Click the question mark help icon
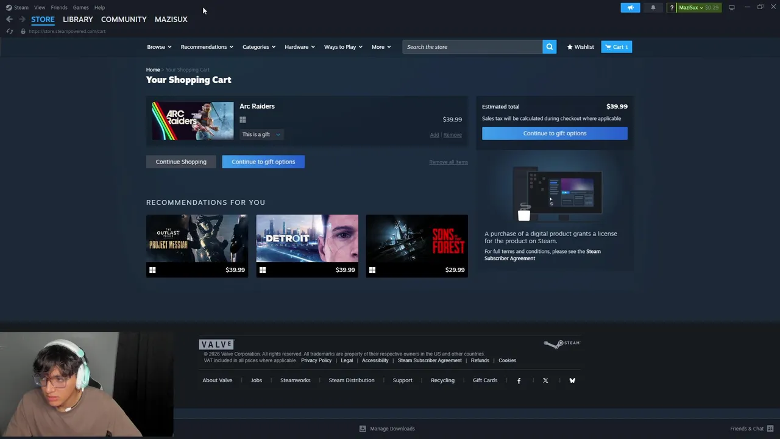Viewport: 780px width, 439px height. coord(672,7)
